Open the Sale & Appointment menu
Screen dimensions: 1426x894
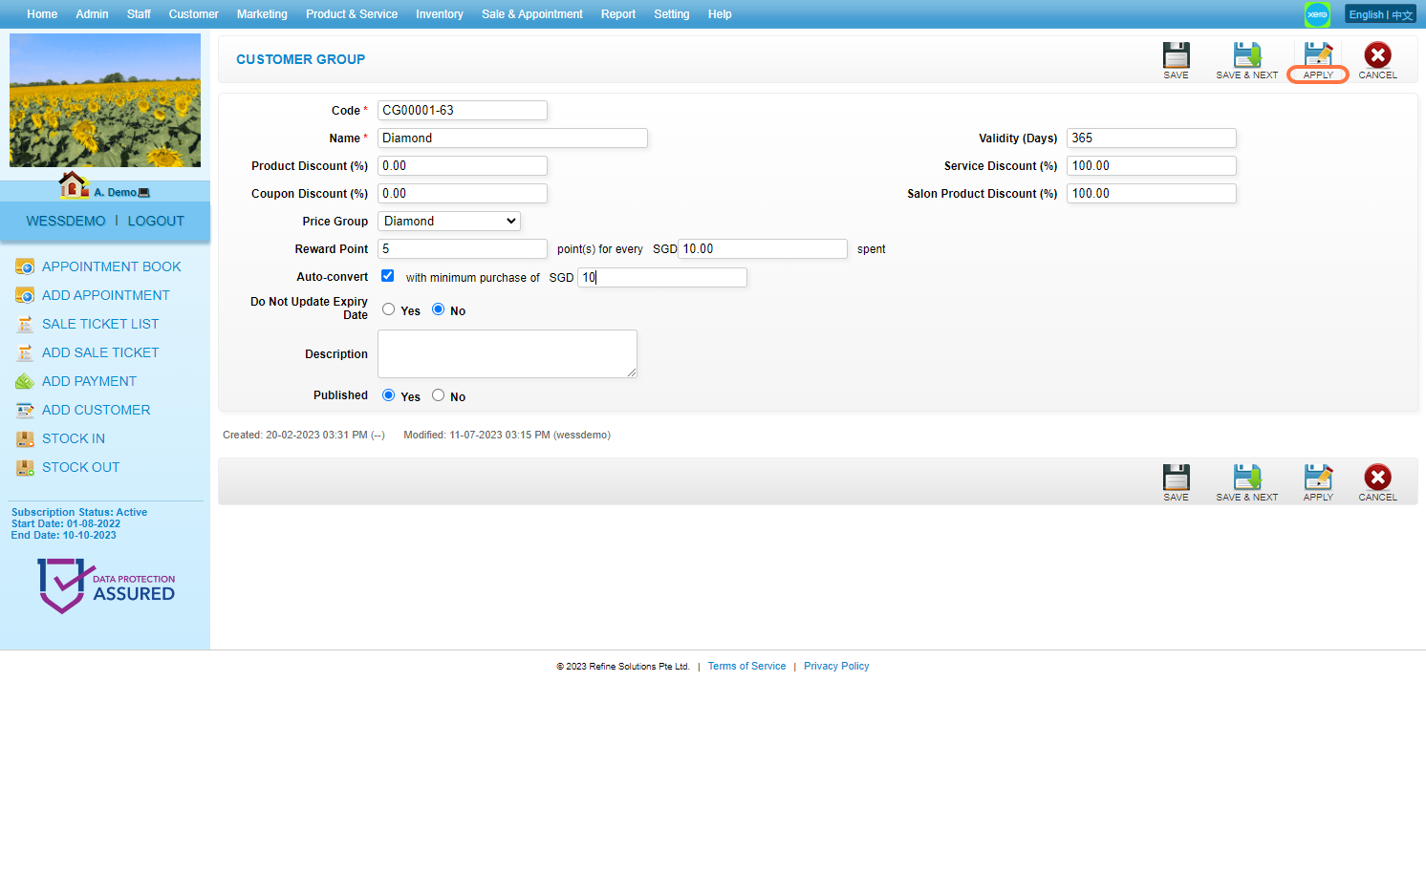(532, 14)
